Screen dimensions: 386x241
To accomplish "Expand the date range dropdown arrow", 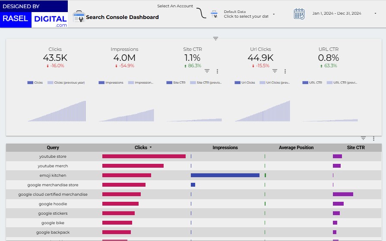I will pyautogui.click(x=375, y=14).
